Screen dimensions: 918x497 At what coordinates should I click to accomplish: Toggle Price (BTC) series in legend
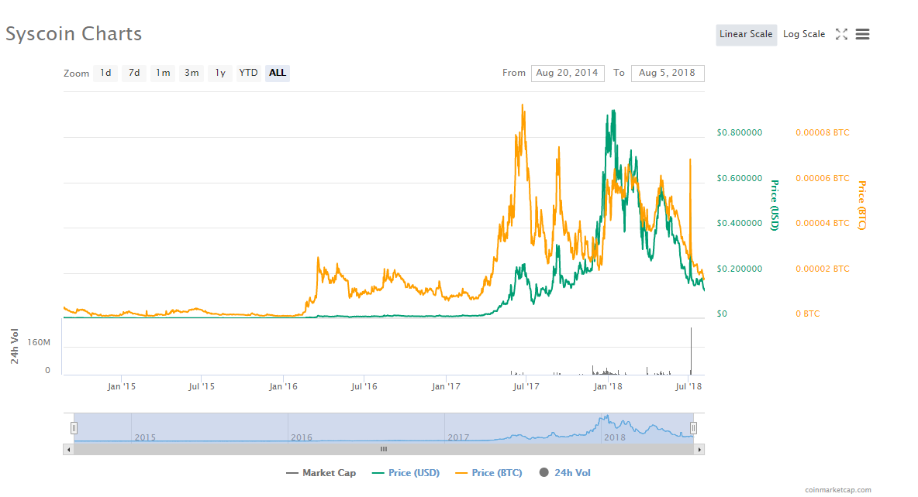coord(489,473)
